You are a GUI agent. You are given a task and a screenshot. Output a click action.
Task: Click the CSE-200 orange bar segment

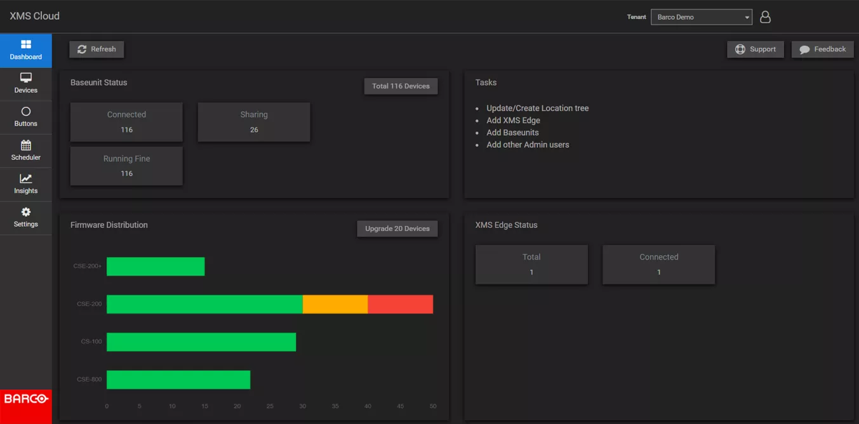click(x=335, y=304)
